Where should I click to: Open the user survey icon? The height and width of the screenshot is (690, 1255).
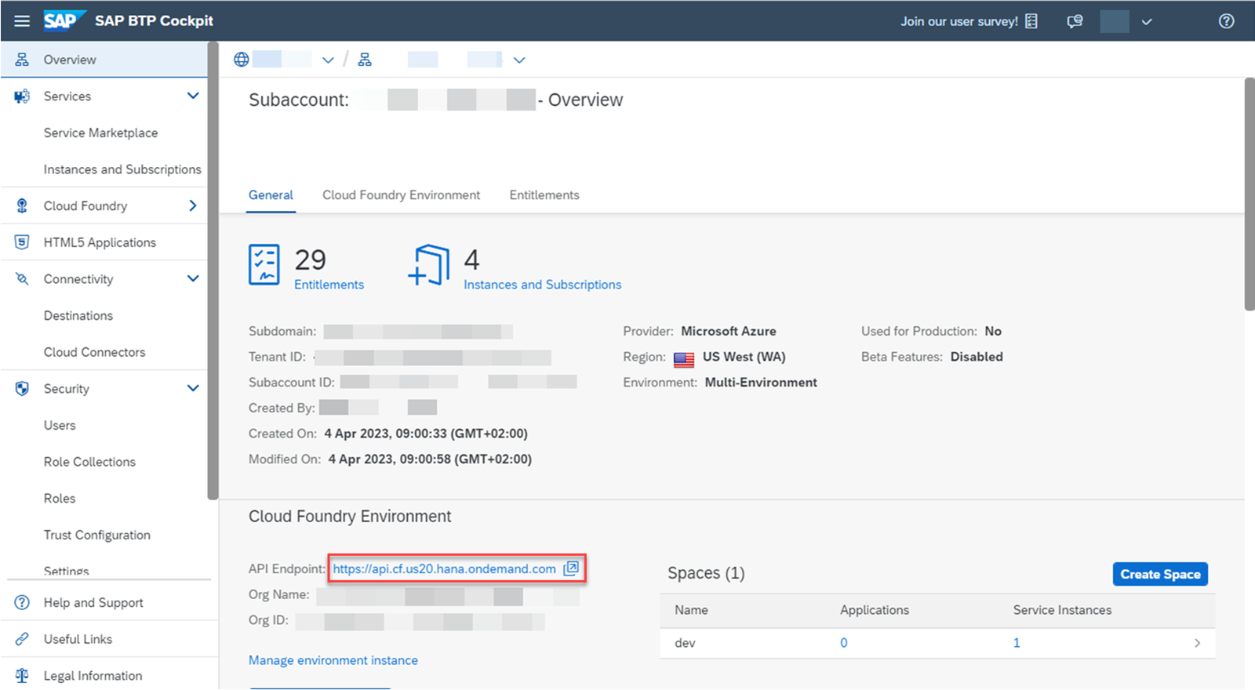pos(1031,21)
